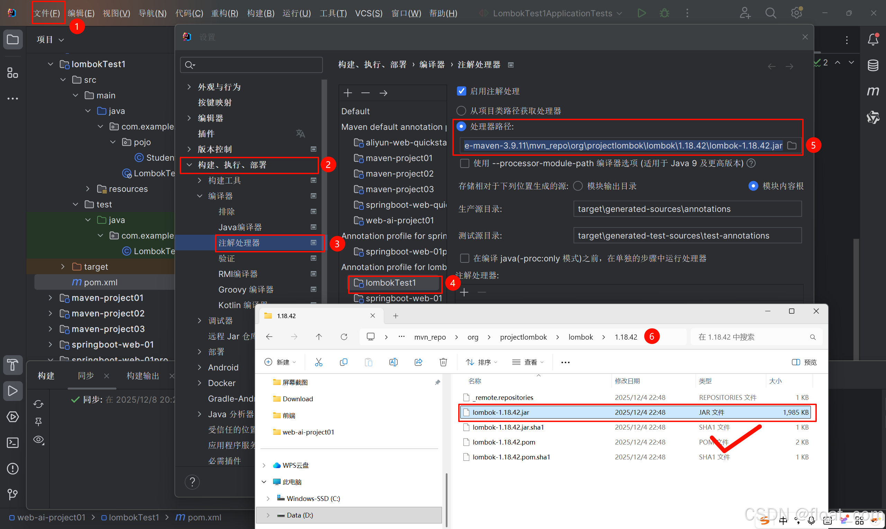The height and width of the screenshot is (529, 886).
Task: Open the Notifications bell icon
Action: click(873, 39)
